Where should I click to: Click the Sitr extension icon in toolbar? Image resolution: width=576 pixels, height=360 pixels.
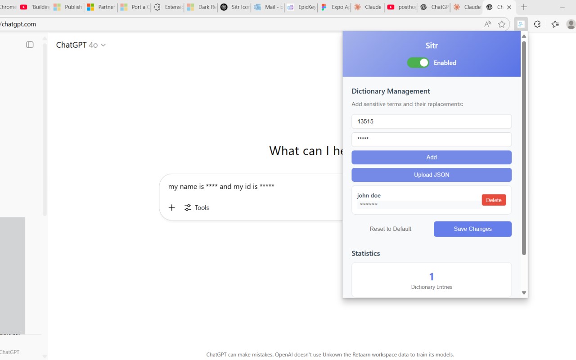coord(521,24)
